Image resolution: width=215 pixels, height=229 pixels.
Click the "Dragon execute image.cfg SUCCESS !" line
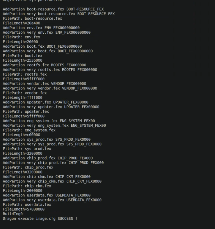pos(40,219)
